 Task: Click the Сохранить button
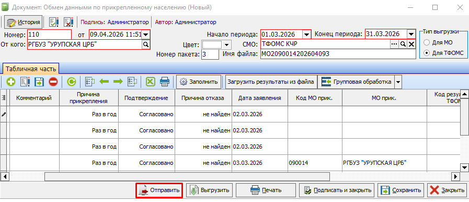tap(401, 190)
